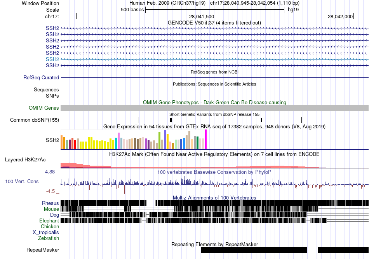Screen dimensions: 369x259
Task: Select the Scale track label
Action: tap(52, 10)
